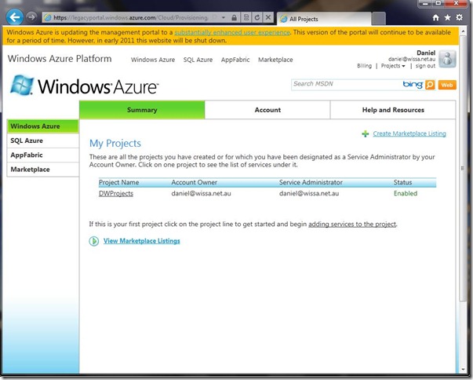
Task: Select the All Projects browser tab
Action: 324,19
